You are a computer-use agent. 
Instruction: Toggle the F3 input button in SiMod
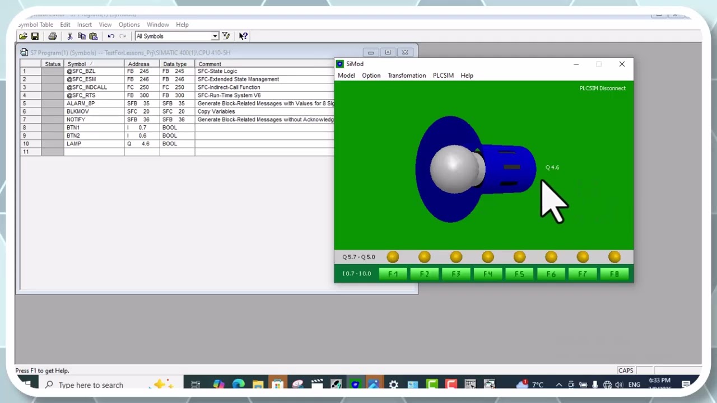pyautogui.click(x=456, y=274)
